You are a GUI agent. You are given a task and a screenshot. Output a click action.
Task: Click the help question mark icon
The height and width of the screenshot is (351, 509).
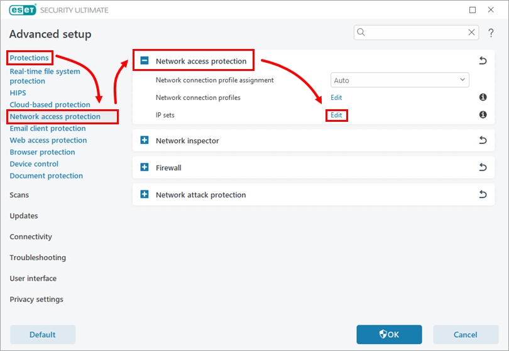pyautogui.click(x=491, y=33)
